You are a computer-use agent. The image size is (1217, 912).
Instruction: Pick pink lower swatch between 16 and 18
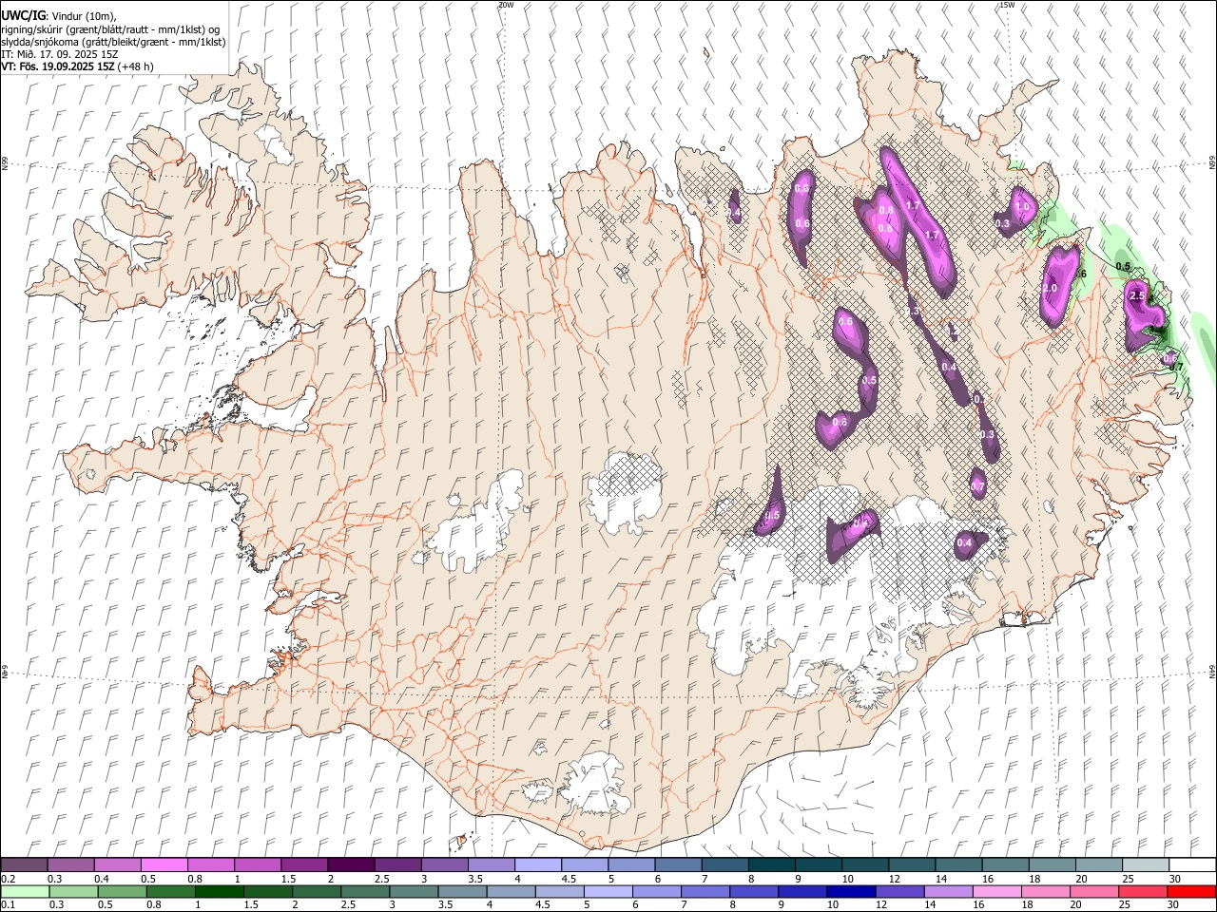pos(998,892)
